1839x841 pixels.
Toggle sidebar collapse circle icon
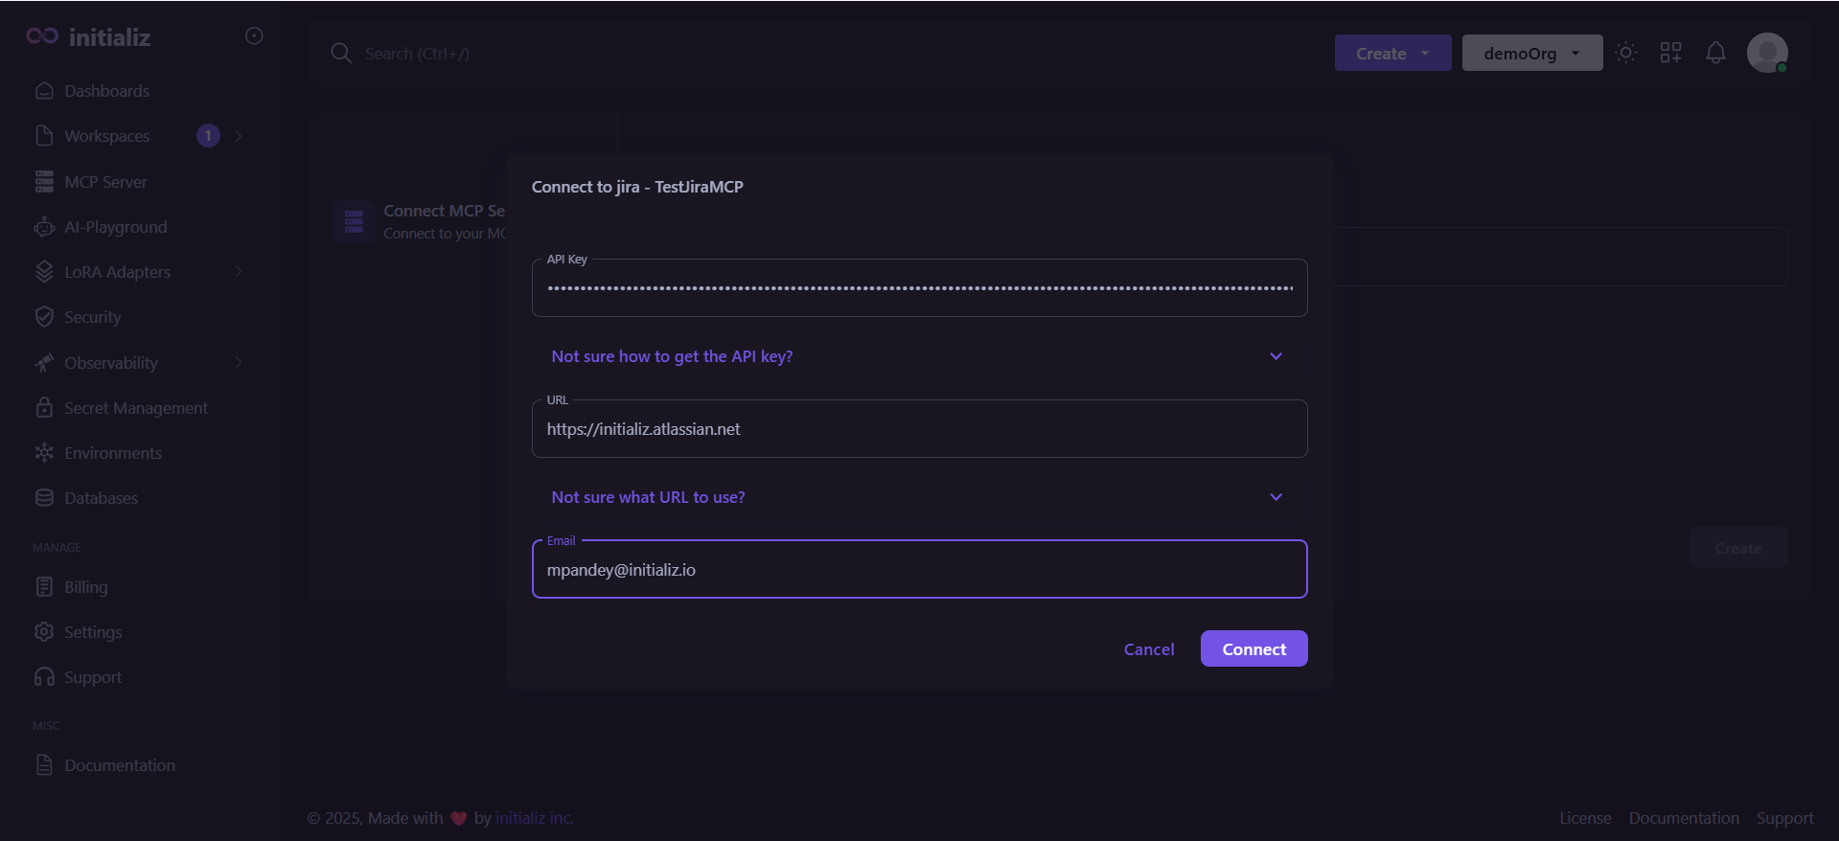(x=254, y=35)
